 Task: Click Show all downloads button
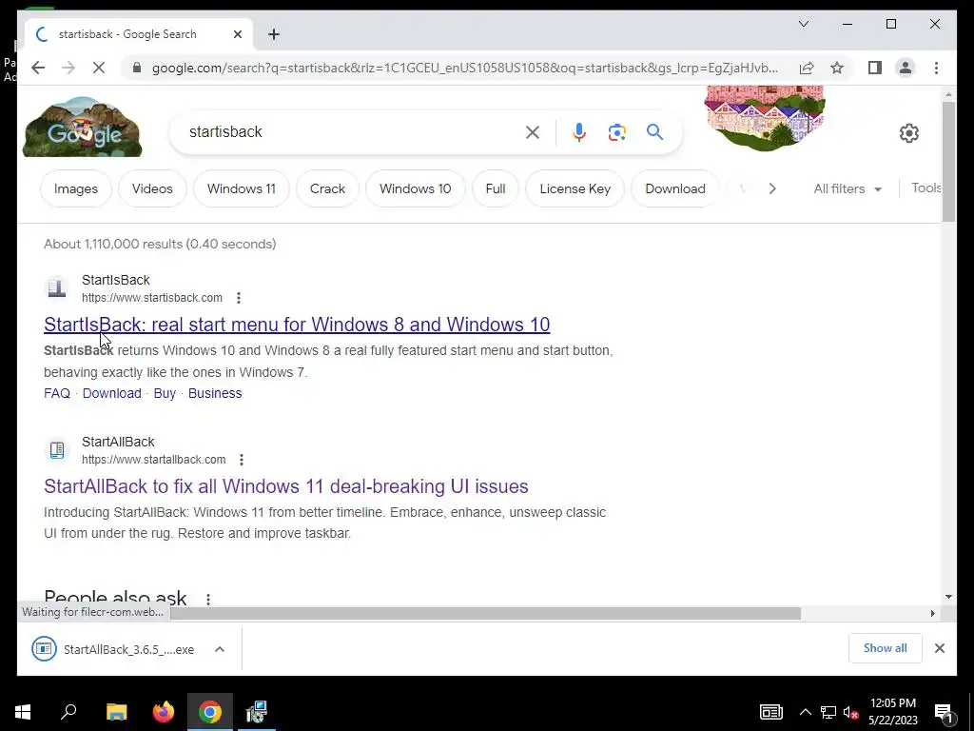click(886, 648)
